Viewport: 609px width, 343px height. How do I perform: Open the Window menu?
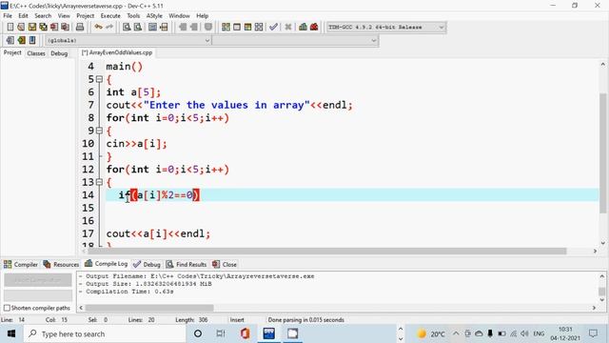tap(179, 15)
